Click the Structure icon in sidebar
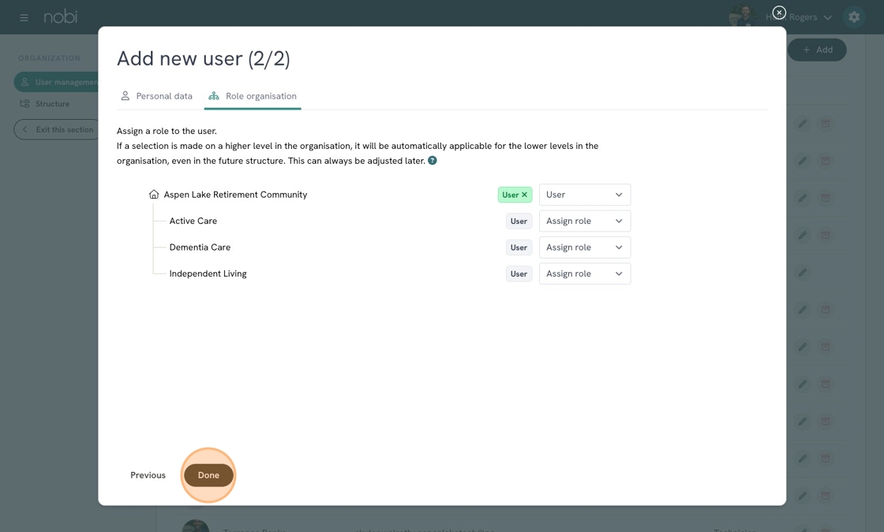Image resolution: width=884 pixels, height=532 pixels. (25, 104)
